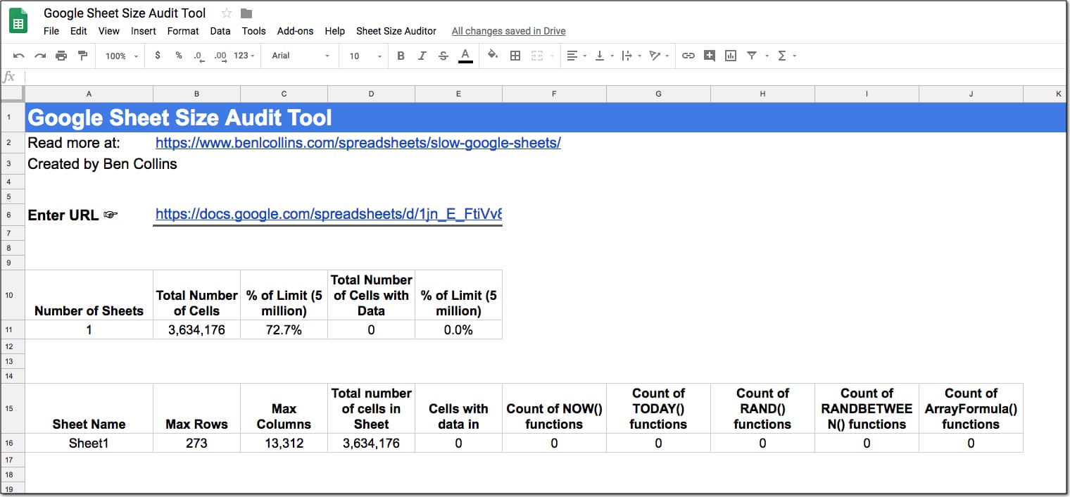Image resolution: width=1070 pixels, height=497 pixels.
Task: Decrease decimal places
Action: 199,56
